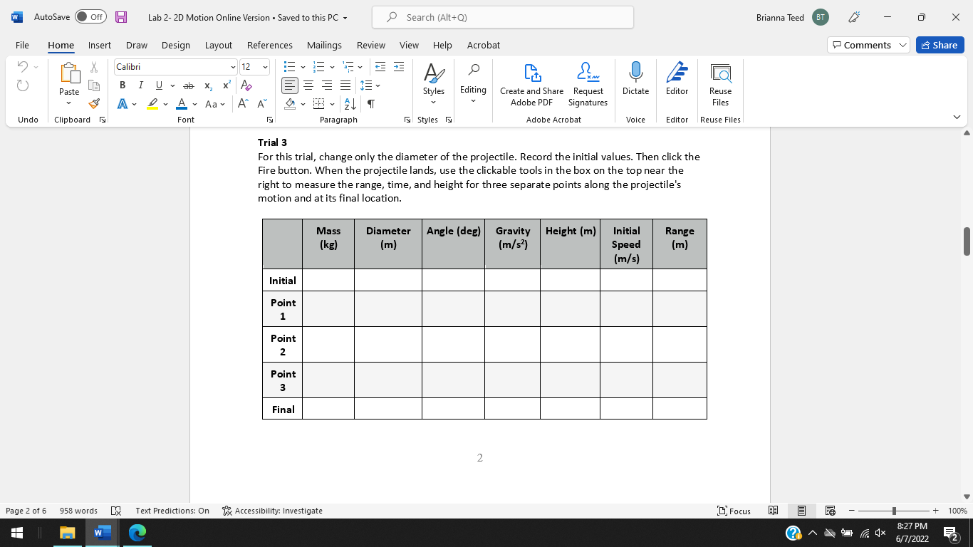Click the vertical scrollbar thumb

pyautogui.click(x=967, y=241)
